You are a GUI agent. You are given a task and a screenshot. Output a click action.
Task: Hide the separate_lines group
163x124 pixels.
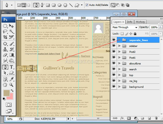click(114, 40)
